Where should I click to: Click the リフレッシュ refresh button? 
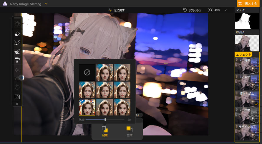192,10
